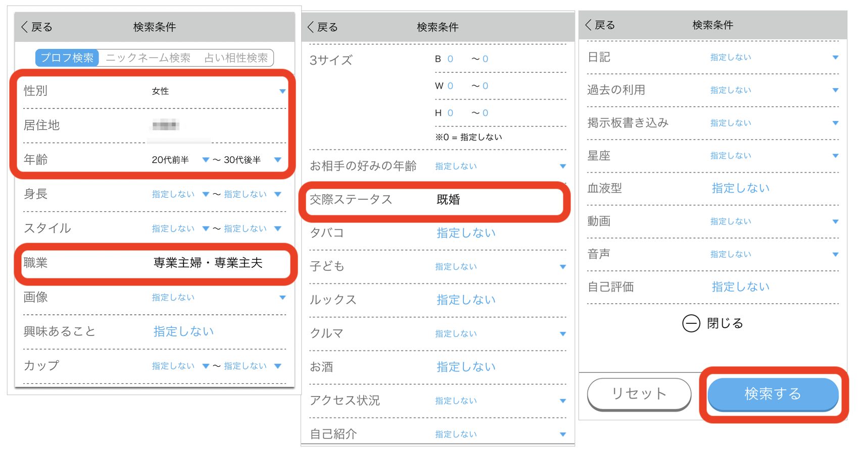Tap the 興味あること 指定しない link

[x=183, y=331]
